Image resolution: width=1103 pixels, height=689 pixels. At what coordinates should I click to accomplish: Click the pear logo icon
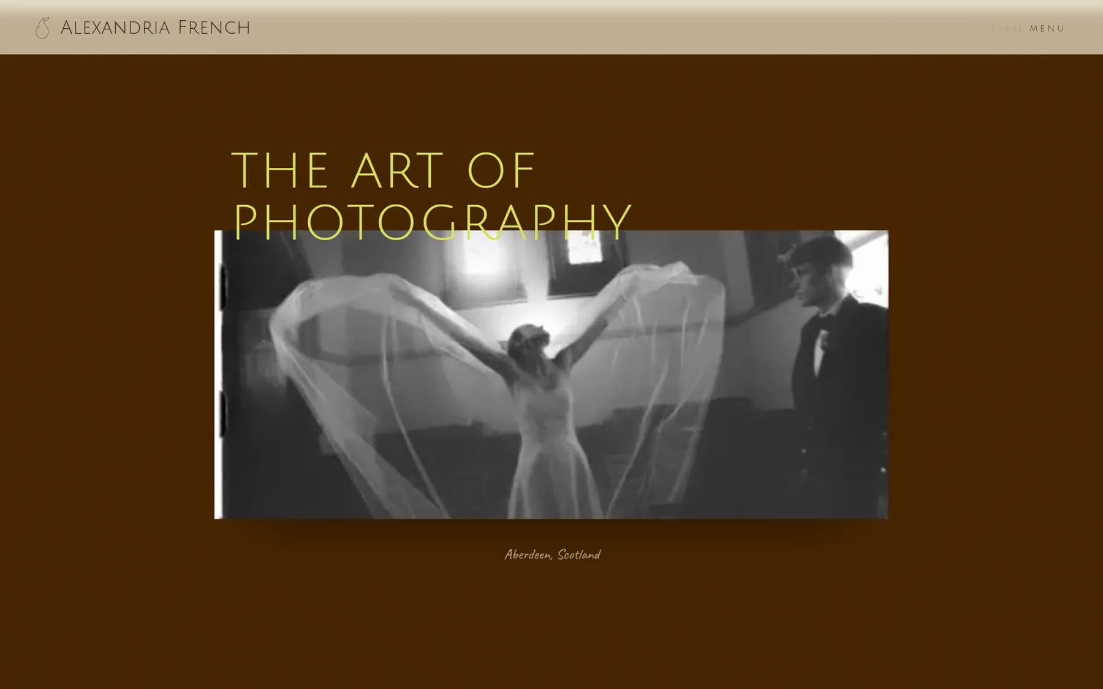click(x=42, y=28)
